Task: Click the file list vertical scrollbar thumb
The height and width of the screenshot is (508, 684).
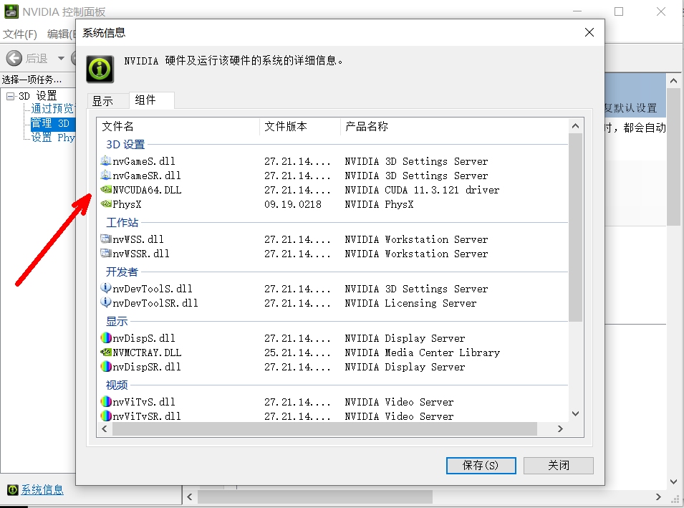Action: pyautogui.click(x=575, y=227)
